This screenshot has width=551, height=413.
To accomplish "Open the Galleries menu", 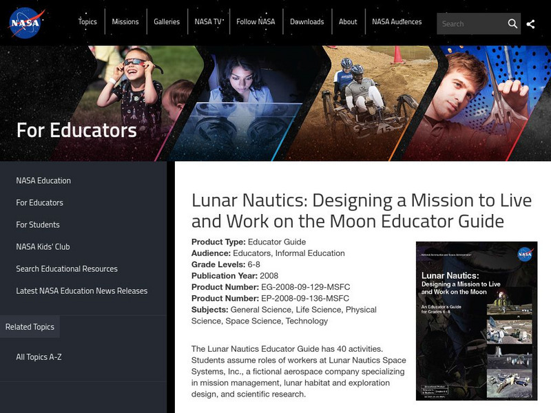I will click(167, 21).
